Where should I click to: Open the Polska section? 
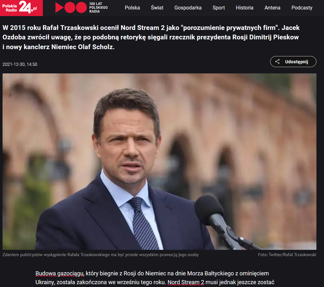tap(132, 8)
